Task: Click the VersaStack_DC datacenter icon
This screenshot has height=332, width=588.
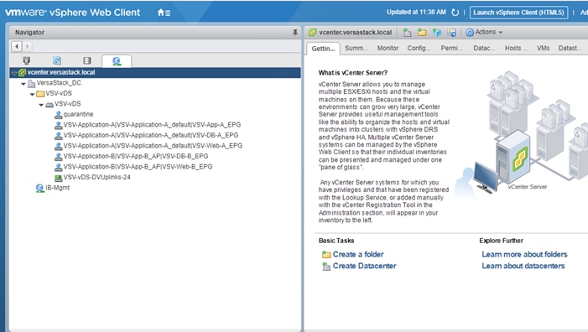Action: [32, 83]
